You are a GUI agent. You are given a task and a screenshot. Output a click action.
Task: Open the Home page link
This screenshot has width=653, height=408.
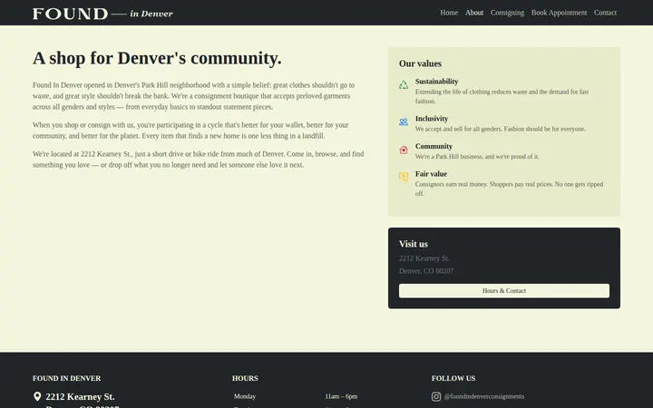click(449, 13)
